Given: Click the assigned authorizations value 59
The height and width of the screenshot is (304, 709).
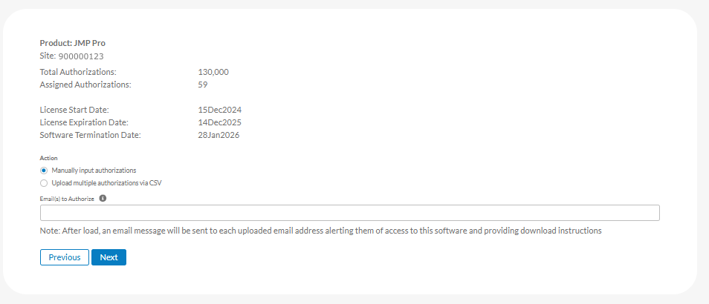Looking at the screenshot, I should coord(203,85).
